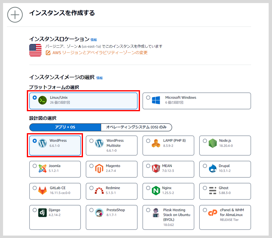Viewport: 272px width, 238px height.
Task: Click the 1.25.5-2 Nginx version text
Action: (168, 193)
